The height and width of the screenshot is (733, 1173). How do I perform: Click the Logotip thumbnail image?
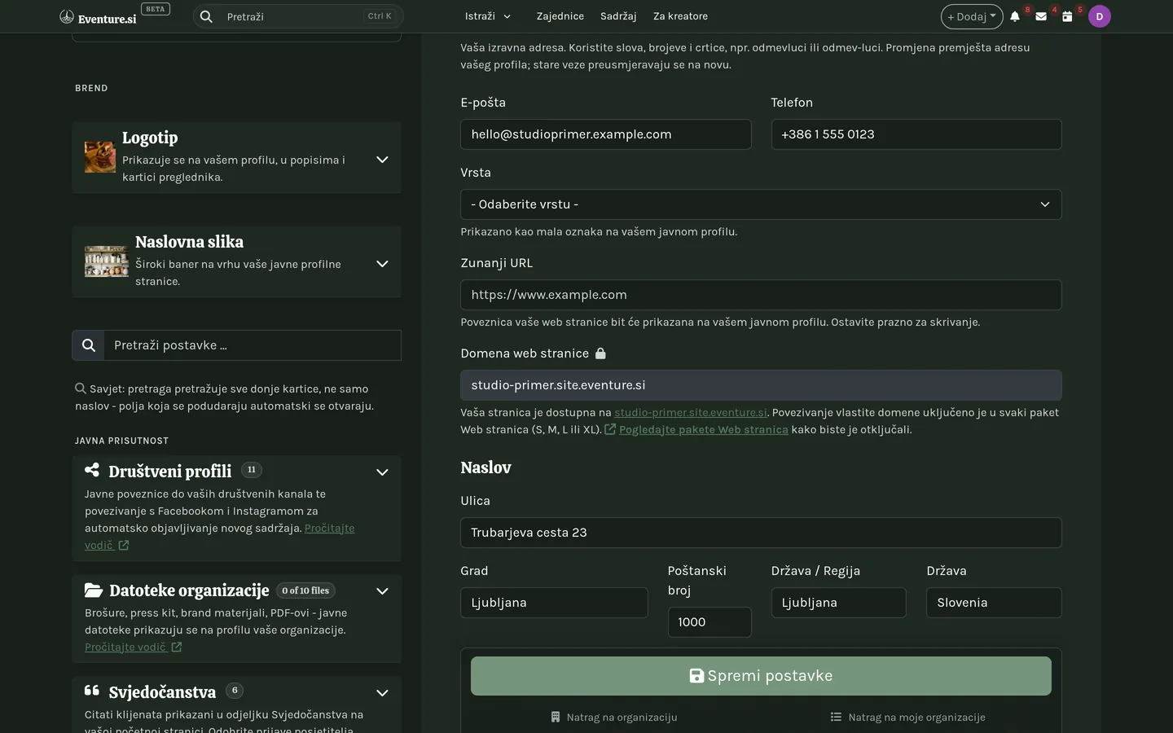point(100,157)
